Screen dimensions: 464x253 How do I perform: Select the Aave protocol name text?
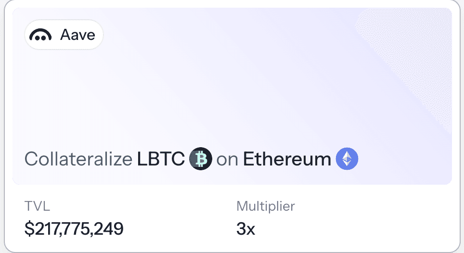tap(78, 35)
